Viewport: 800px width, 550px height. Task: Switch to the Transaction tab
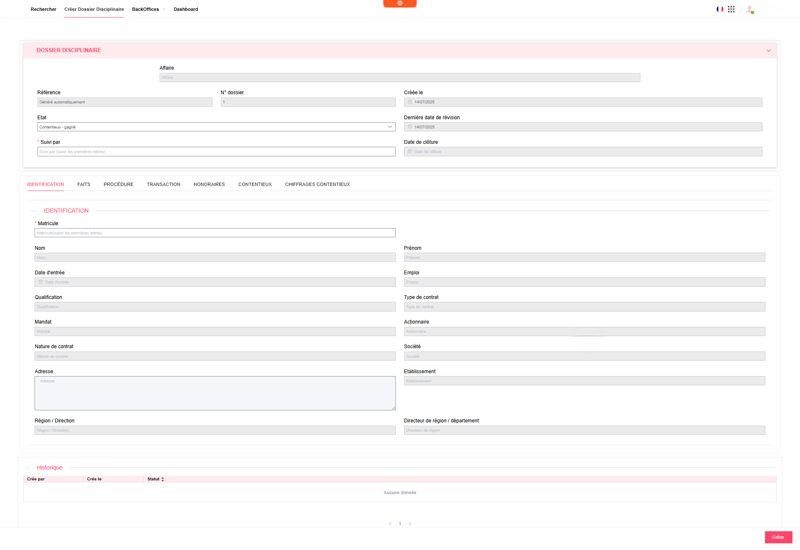click(163, 184)
